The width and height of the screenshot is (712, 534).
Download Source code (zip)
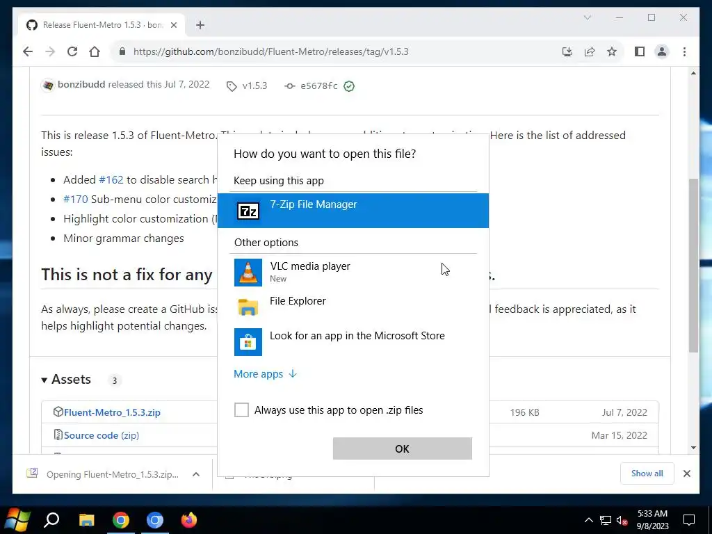coord(102,435)
